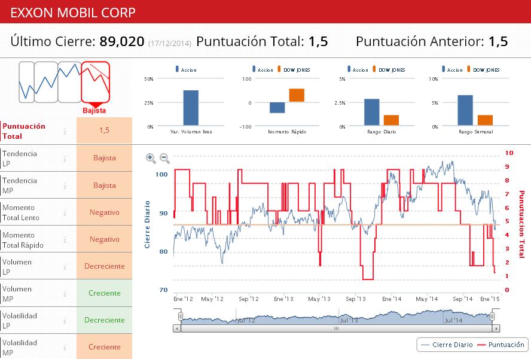Select the Volatilidad MP row label
The height and width of the screenshot is (359, 531).
tap(20, 348)
